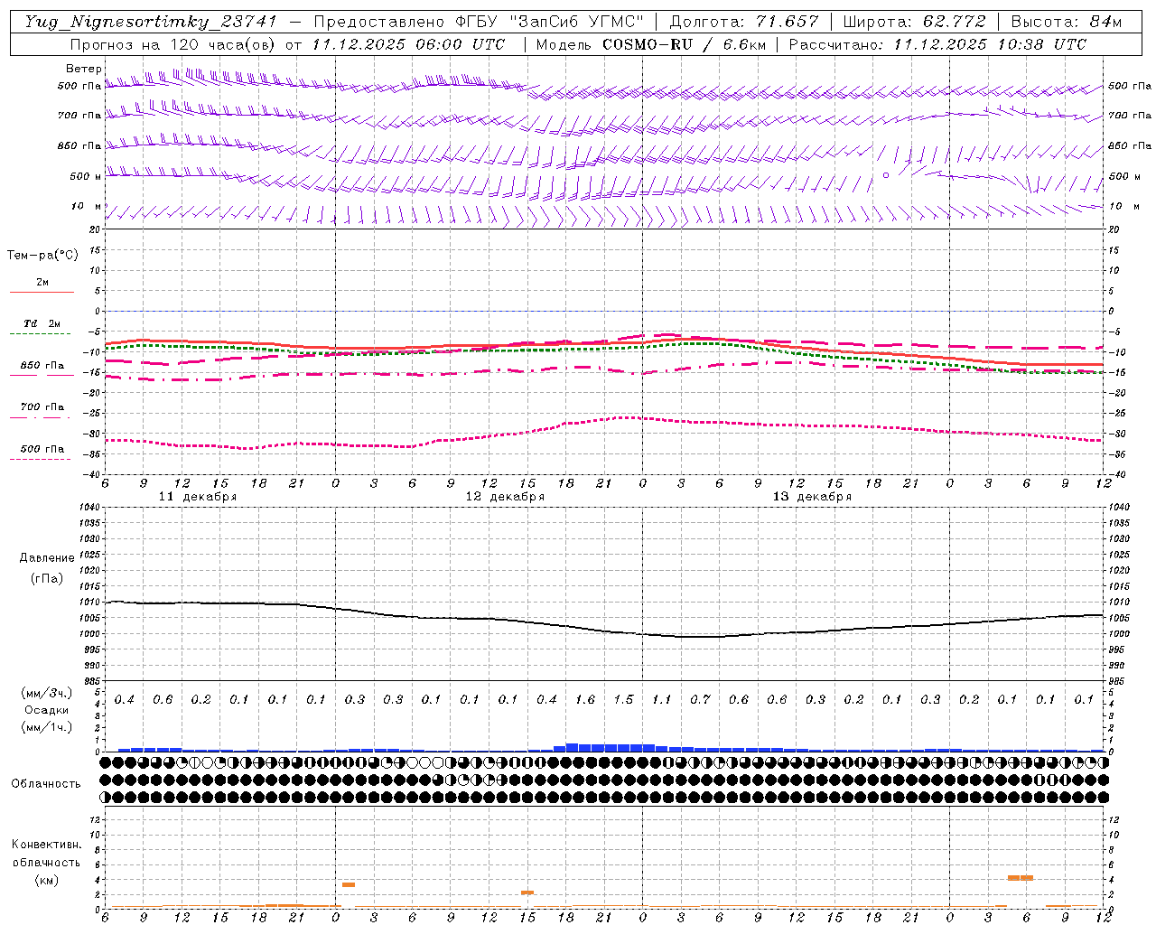Click the Рассчитано 11.12.2025 10:38 UTC timestamp
Viewport: 1156px width, 925px height.
point(937,44)
